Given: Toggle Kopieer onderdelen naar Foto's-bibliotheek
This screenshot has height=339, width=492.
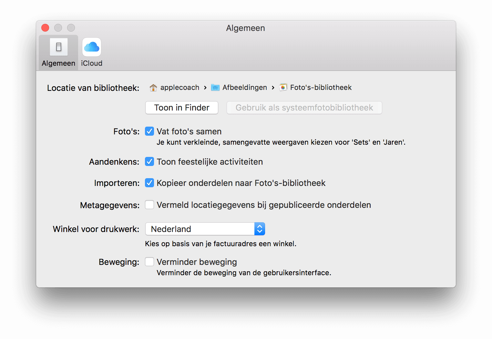Looking at the screenshot, I should pos(149,183).
